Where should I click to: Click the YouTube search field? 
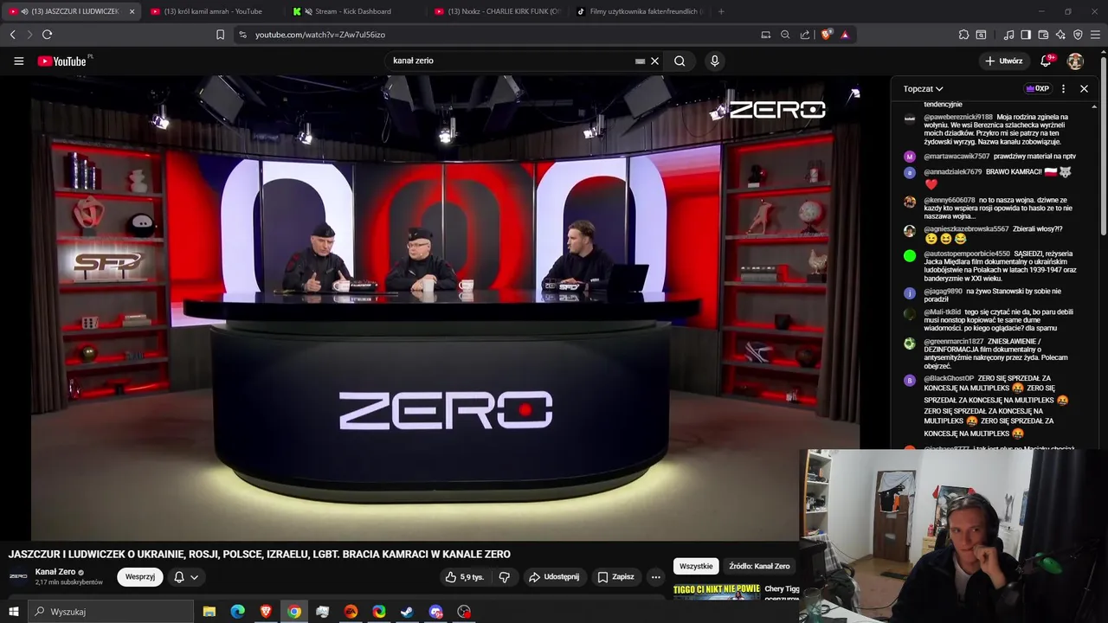click(511, 61)
